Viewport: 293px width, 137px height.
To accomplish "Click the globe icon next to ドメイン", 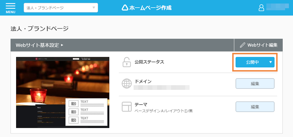I will (x=127, y=84).
